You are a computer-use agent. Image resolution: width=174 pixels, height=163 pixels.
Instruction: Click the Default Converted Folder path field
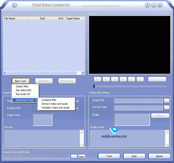pos(36,156)
